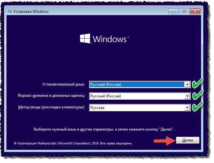
Task: Minimize the Установка Windows window
Action: point(173,12)
